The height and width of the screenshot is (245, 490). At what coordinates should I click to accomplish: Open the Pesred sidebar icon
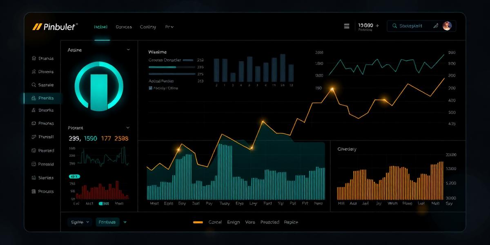pyautogui.click(x=35, y=151)
